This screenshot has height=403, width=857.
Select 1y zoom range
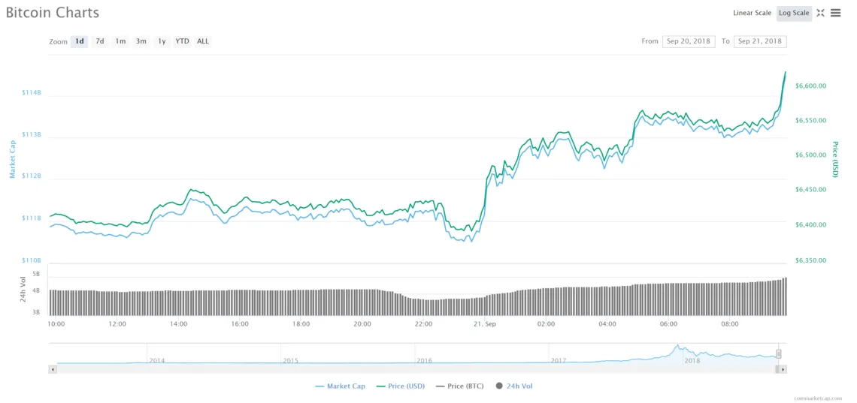pos(162,41)
